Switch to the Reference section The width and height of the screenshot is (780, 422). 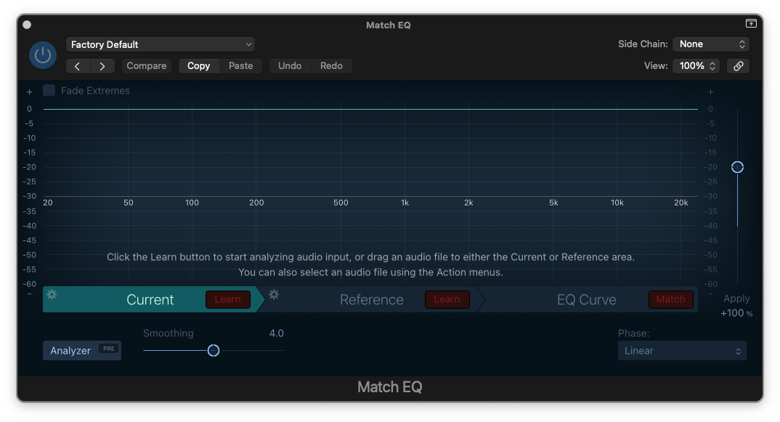point(371,299)
